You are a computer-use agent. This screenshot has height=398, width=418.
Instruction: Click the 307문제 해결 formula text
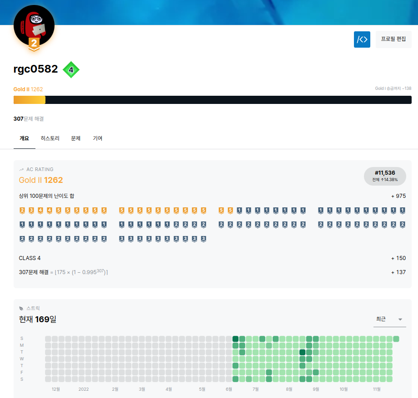(64, 272)
